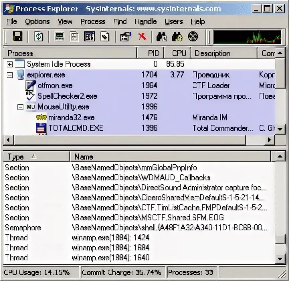Screen dimensions: 289x281
Task: Sort by the Process column header
Action: (x=70, y=53)
